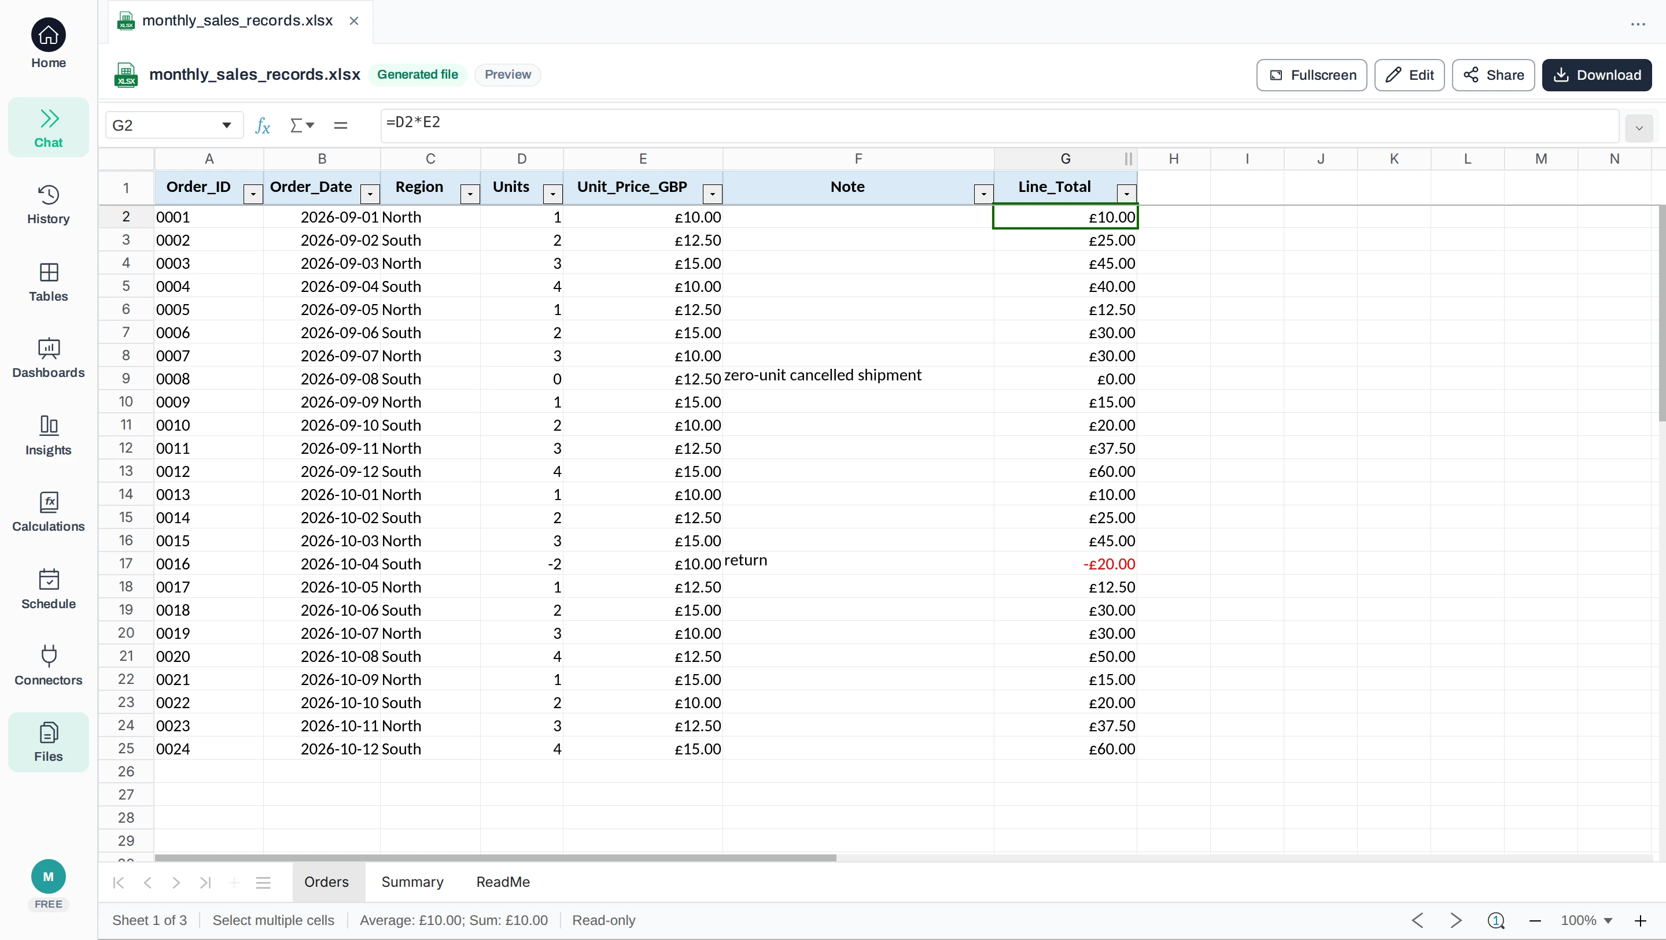Screen dimensions: 1666x940
Task: Click the Edit button
Action: 1409,75
